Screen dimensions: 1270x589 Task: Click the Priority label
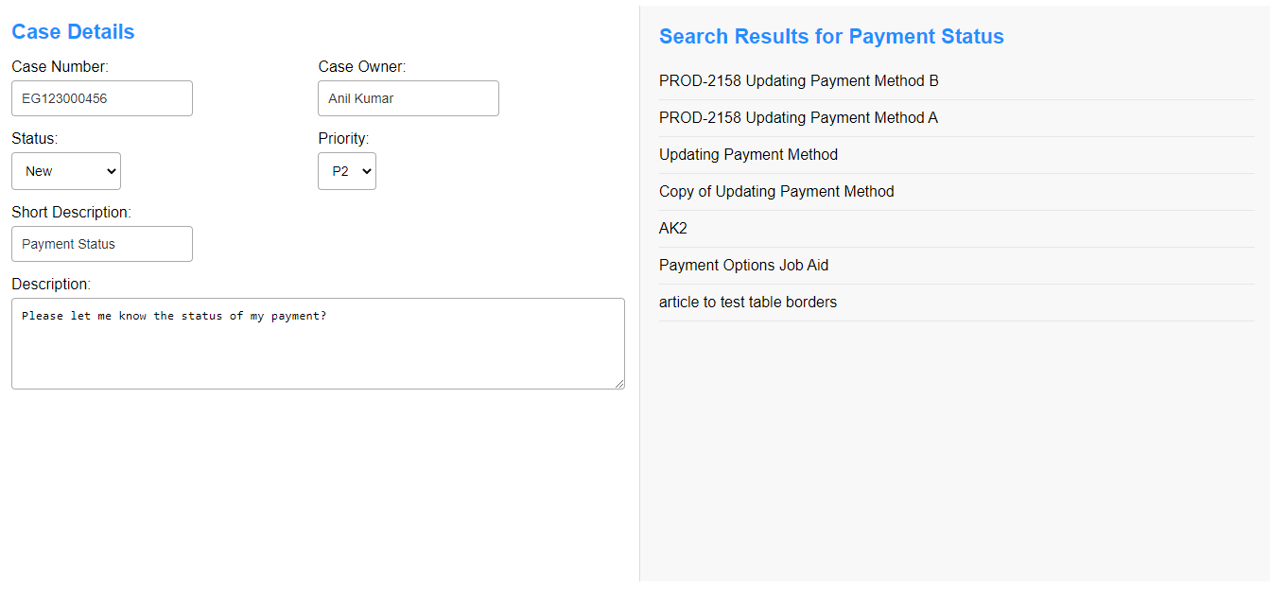[343, 138]
